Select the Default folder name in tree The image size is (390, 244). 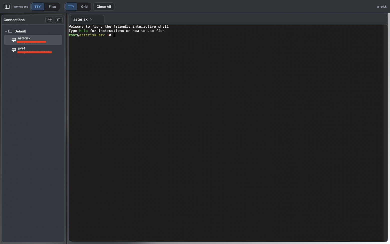coord(20,31)
